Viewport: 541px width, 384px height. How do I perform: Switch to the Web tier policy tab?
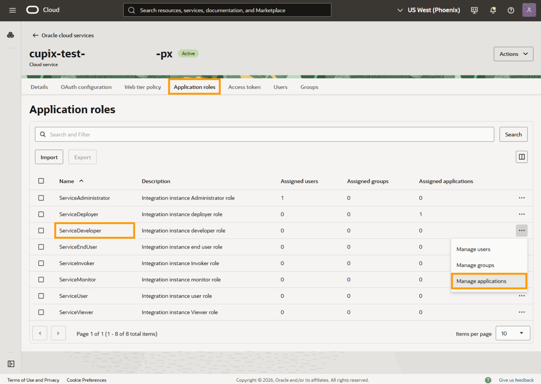click(x=143, y=87)
